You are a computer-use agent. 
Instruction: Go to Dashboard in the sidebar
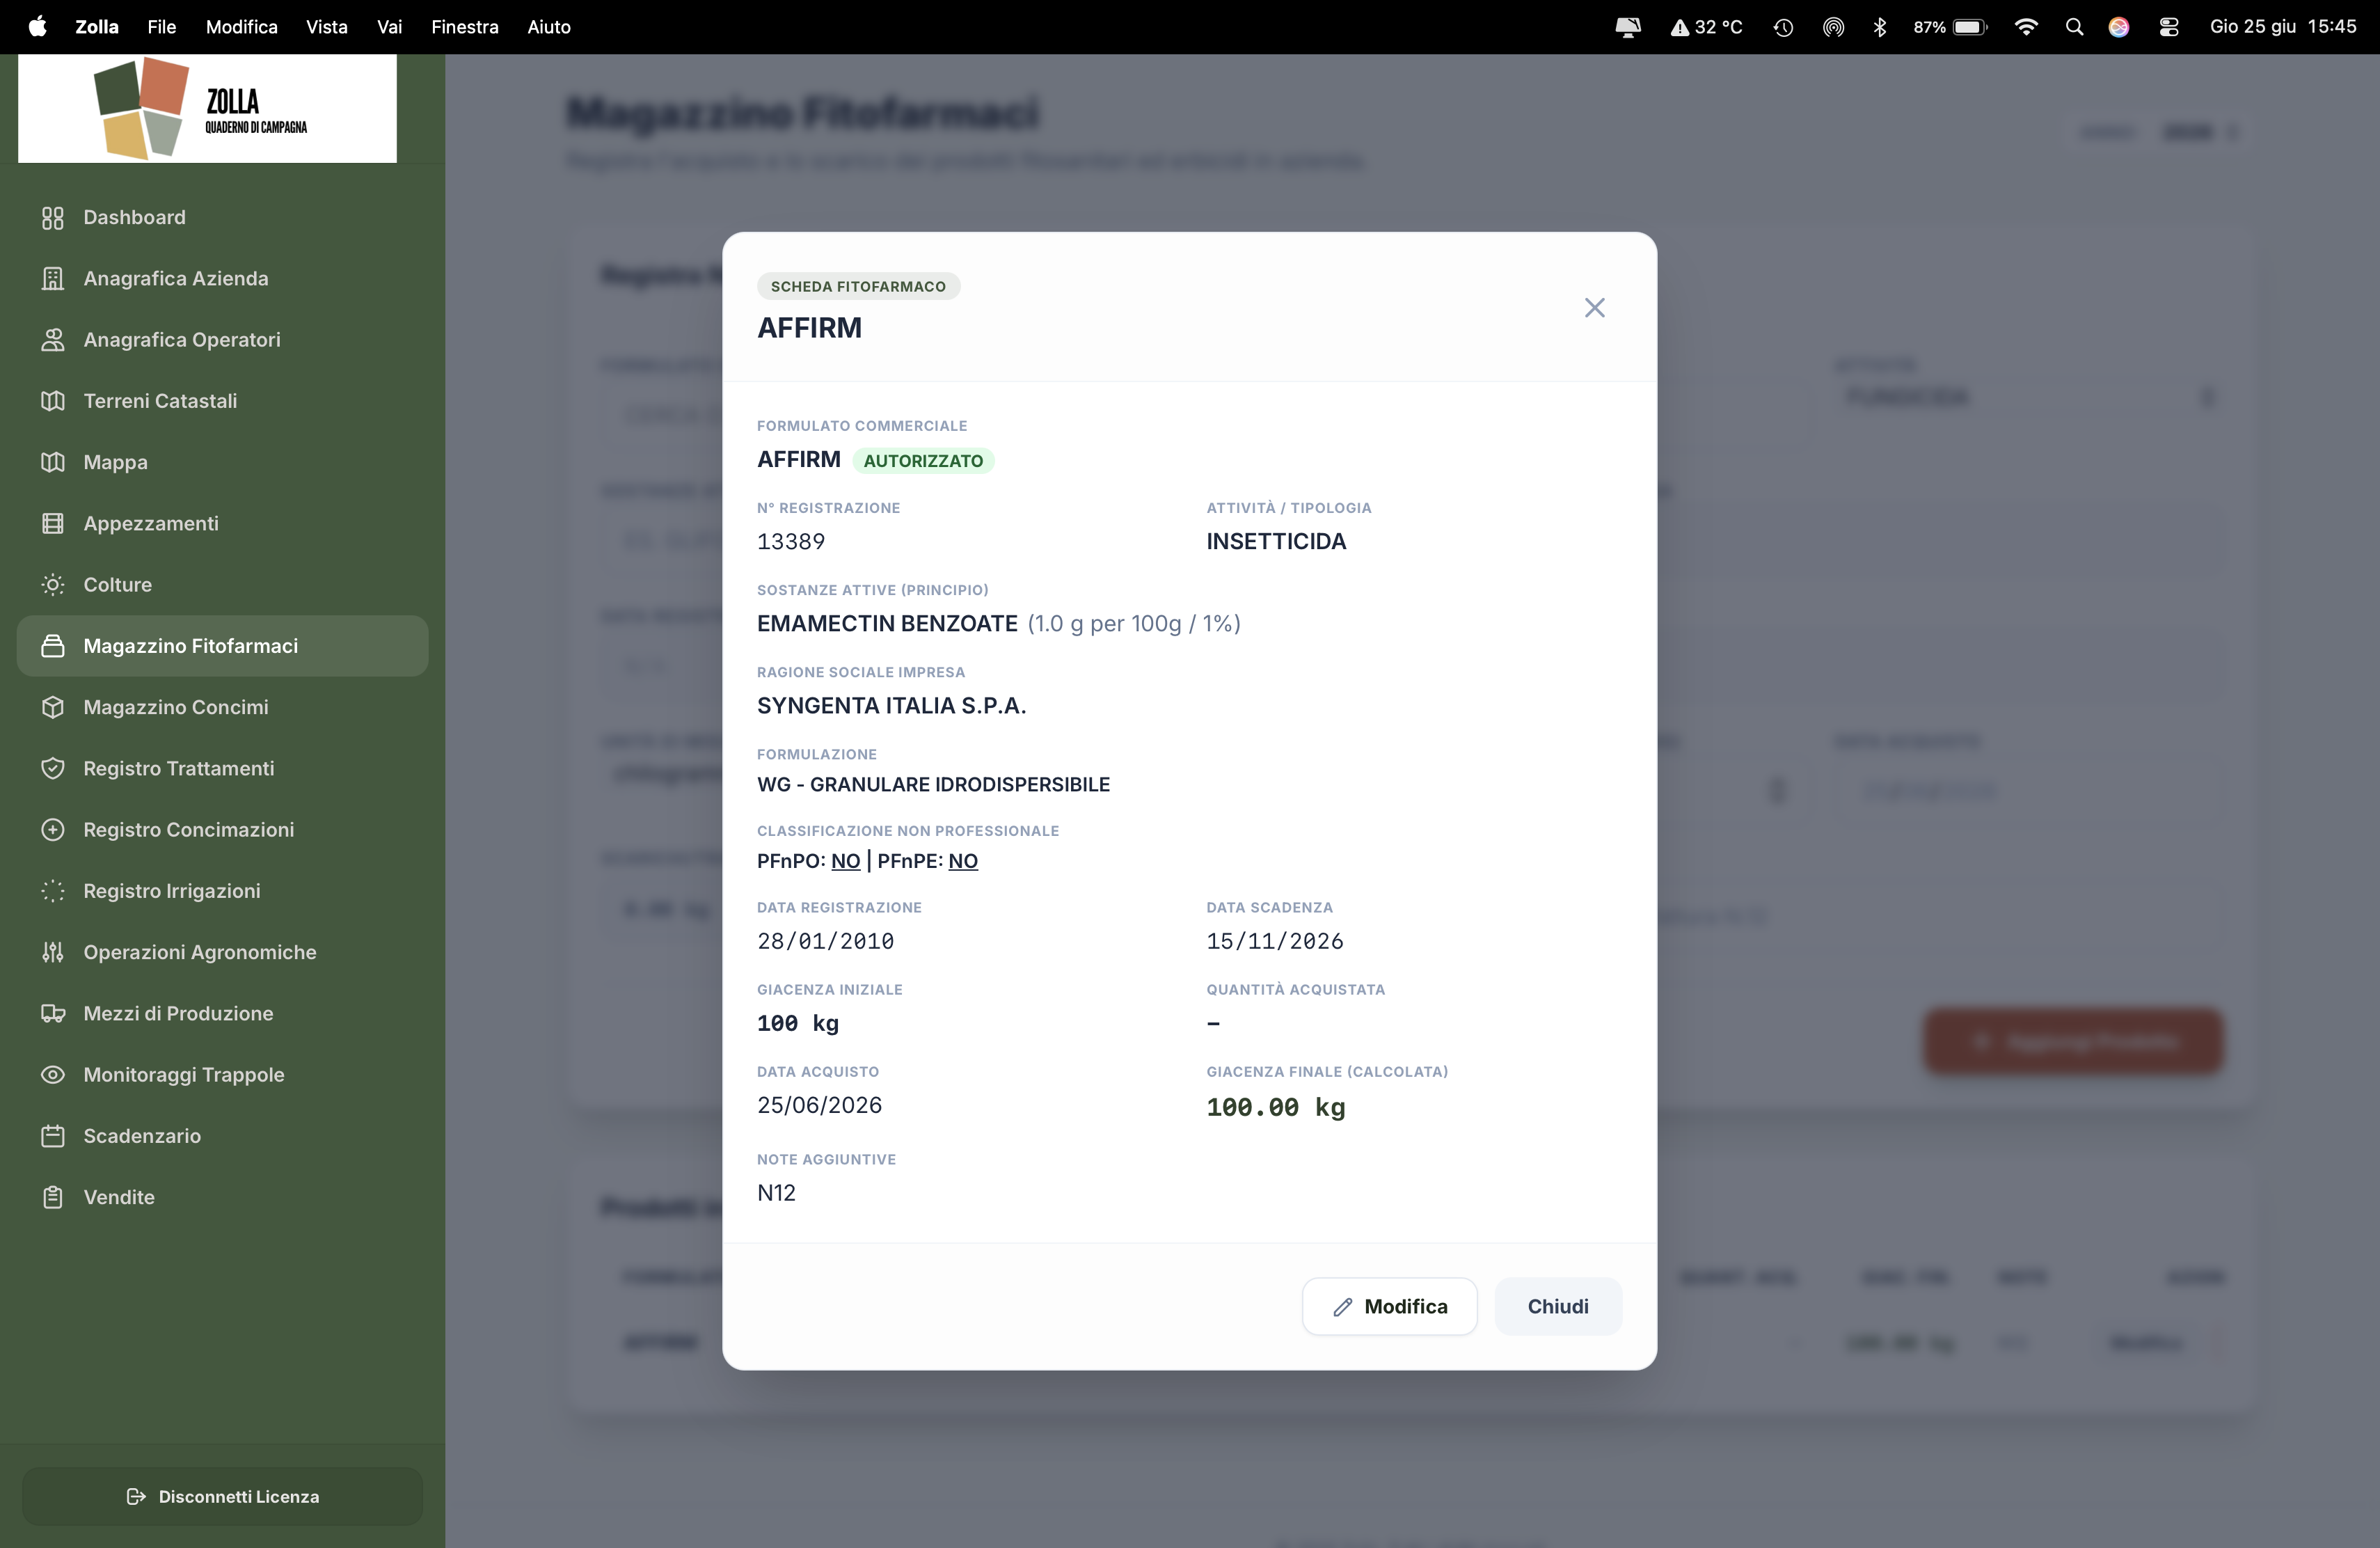pos(222,217)
